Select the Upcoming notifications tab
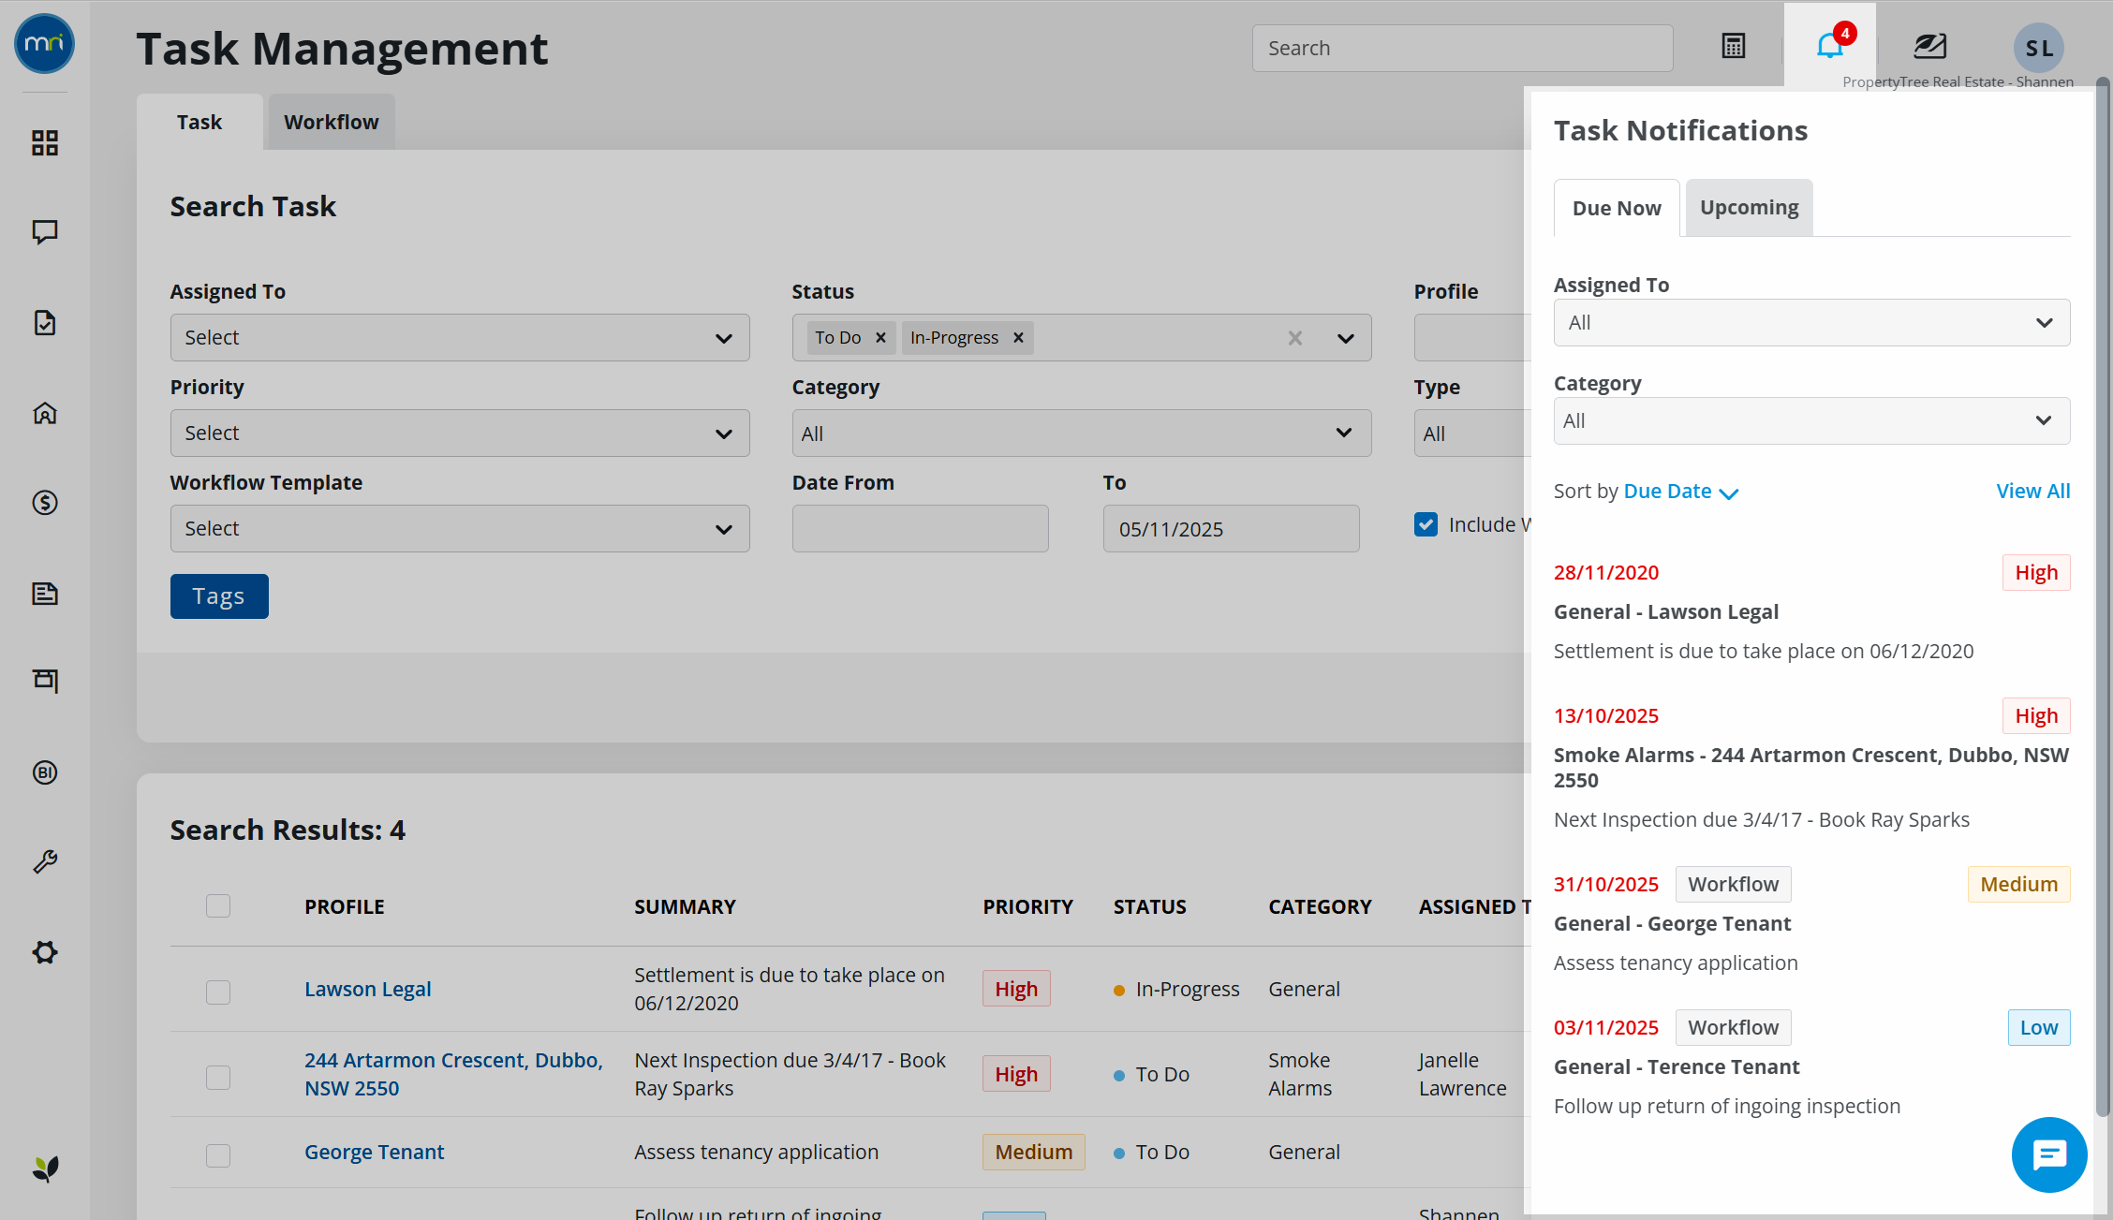Image resolution: width=2113 pixels, height=1220 pixels. (x=1749, y=207)
